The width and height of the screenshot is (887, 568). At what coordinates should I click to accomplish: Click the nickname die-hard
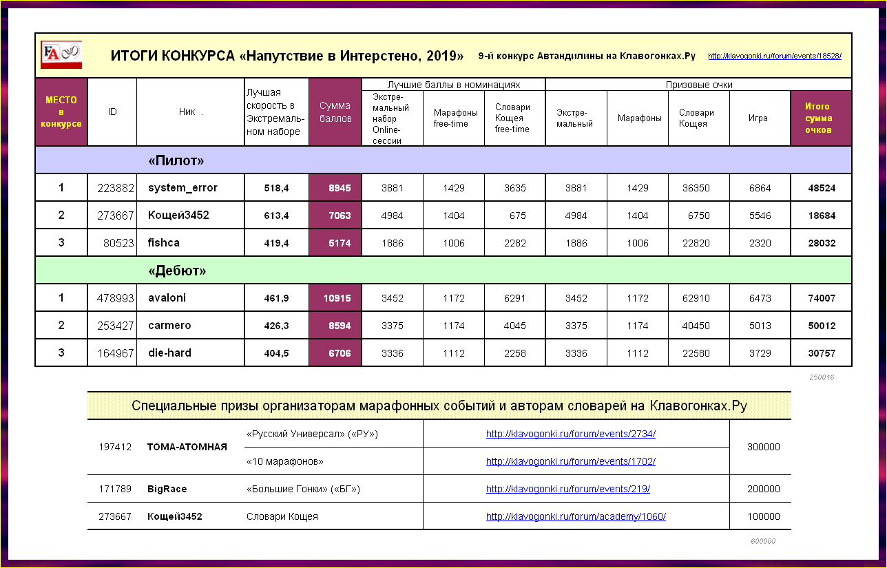point(169,353)
